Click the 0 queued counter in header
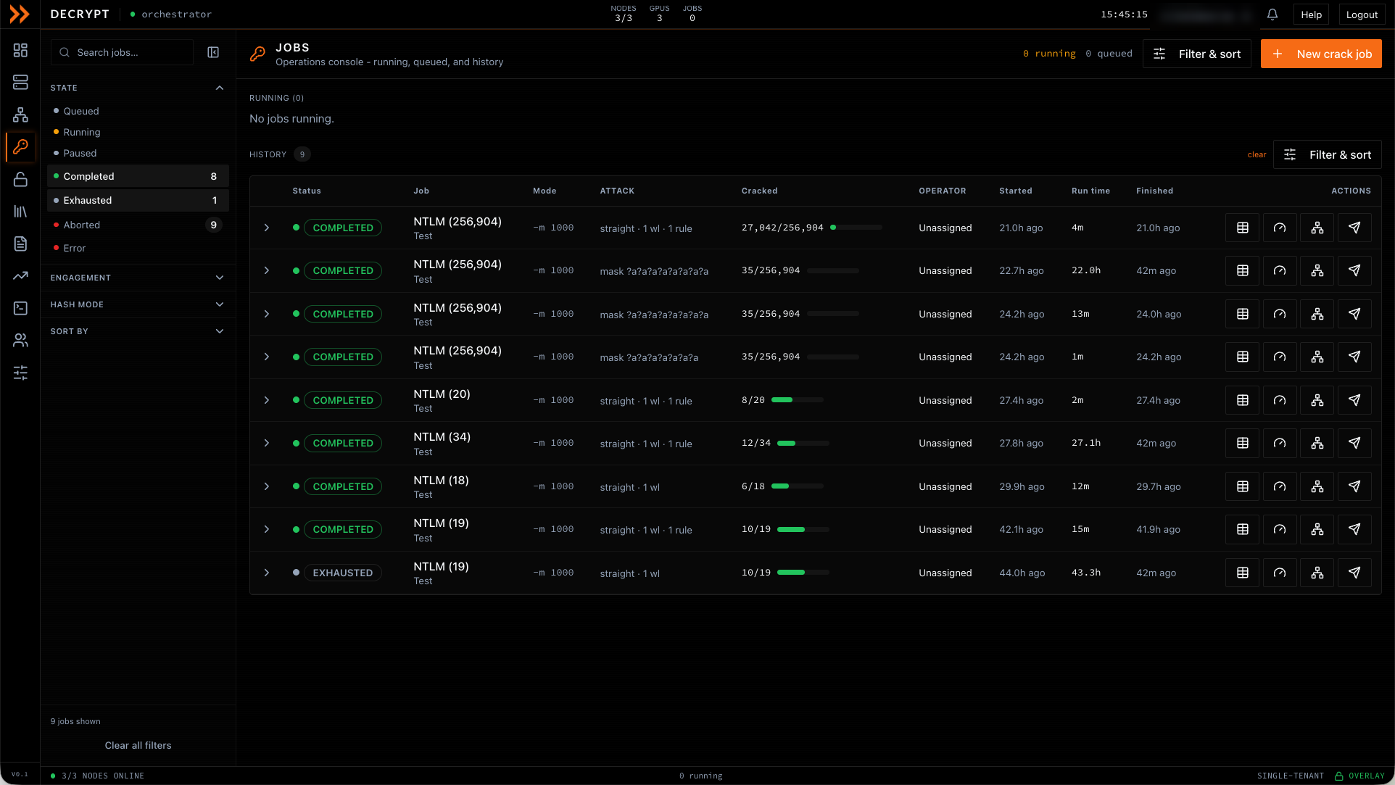Image resolution: width=1395 pixels, height=785 pixels. coord(1109,54)
